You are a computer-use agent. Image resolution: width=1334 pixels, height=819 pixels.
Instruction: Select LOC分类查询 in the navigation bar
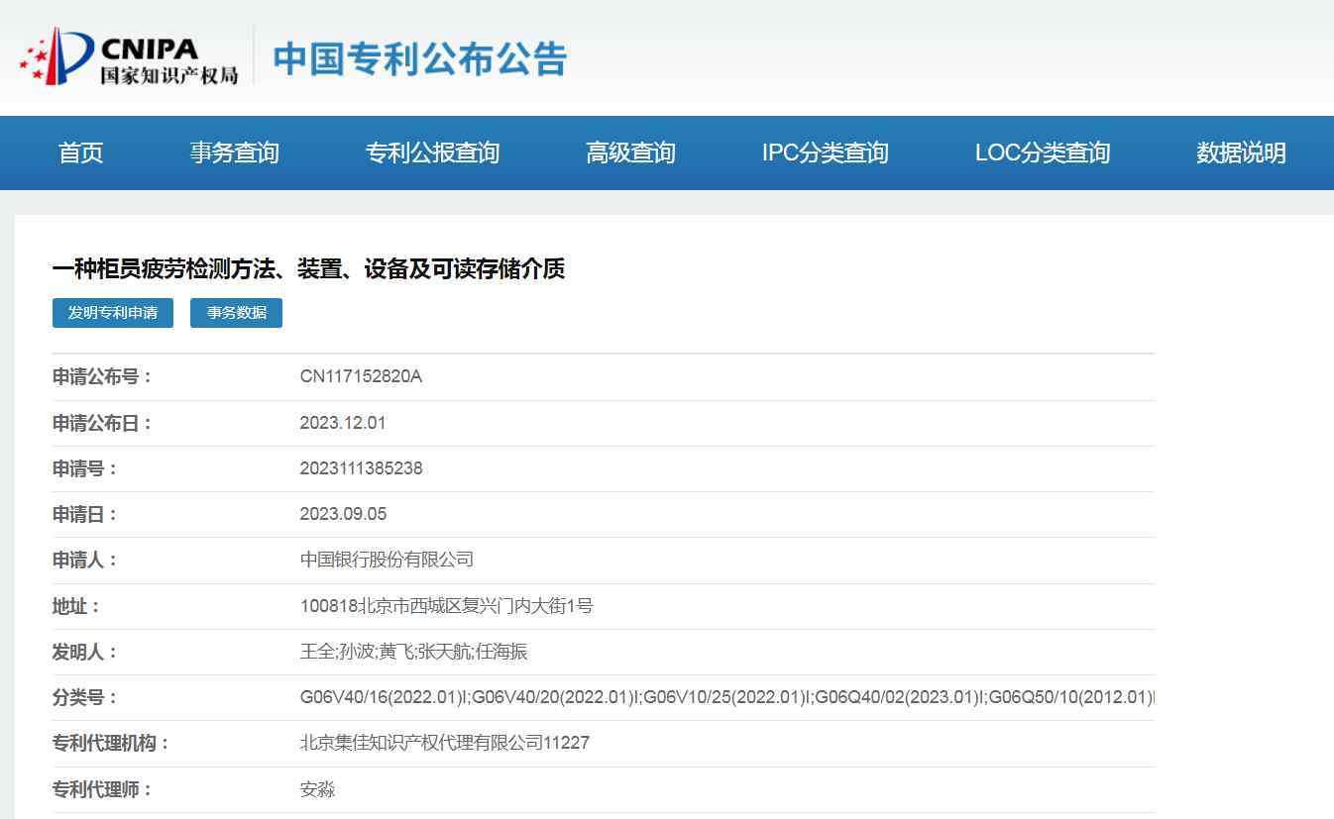coord(1042,153)
